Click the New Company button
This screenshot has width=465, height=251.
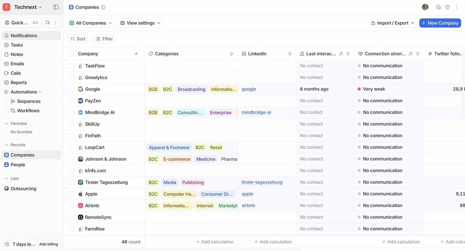(x=440, y=23)
